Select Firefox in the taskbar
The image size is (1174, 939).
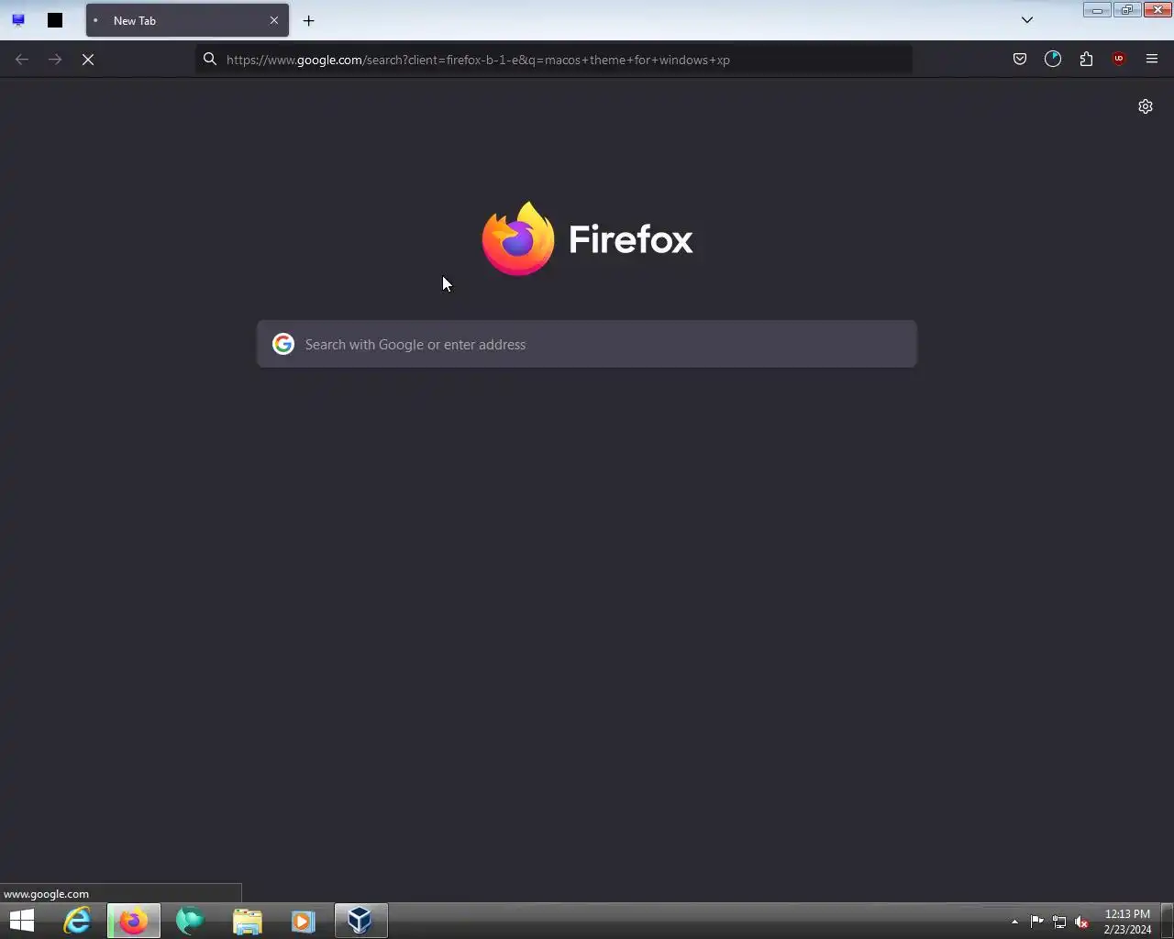134,920
